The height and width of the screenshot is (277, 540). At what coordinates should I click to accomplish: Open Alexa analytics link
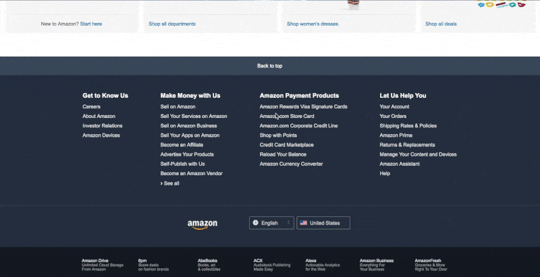tap(323, 265)
